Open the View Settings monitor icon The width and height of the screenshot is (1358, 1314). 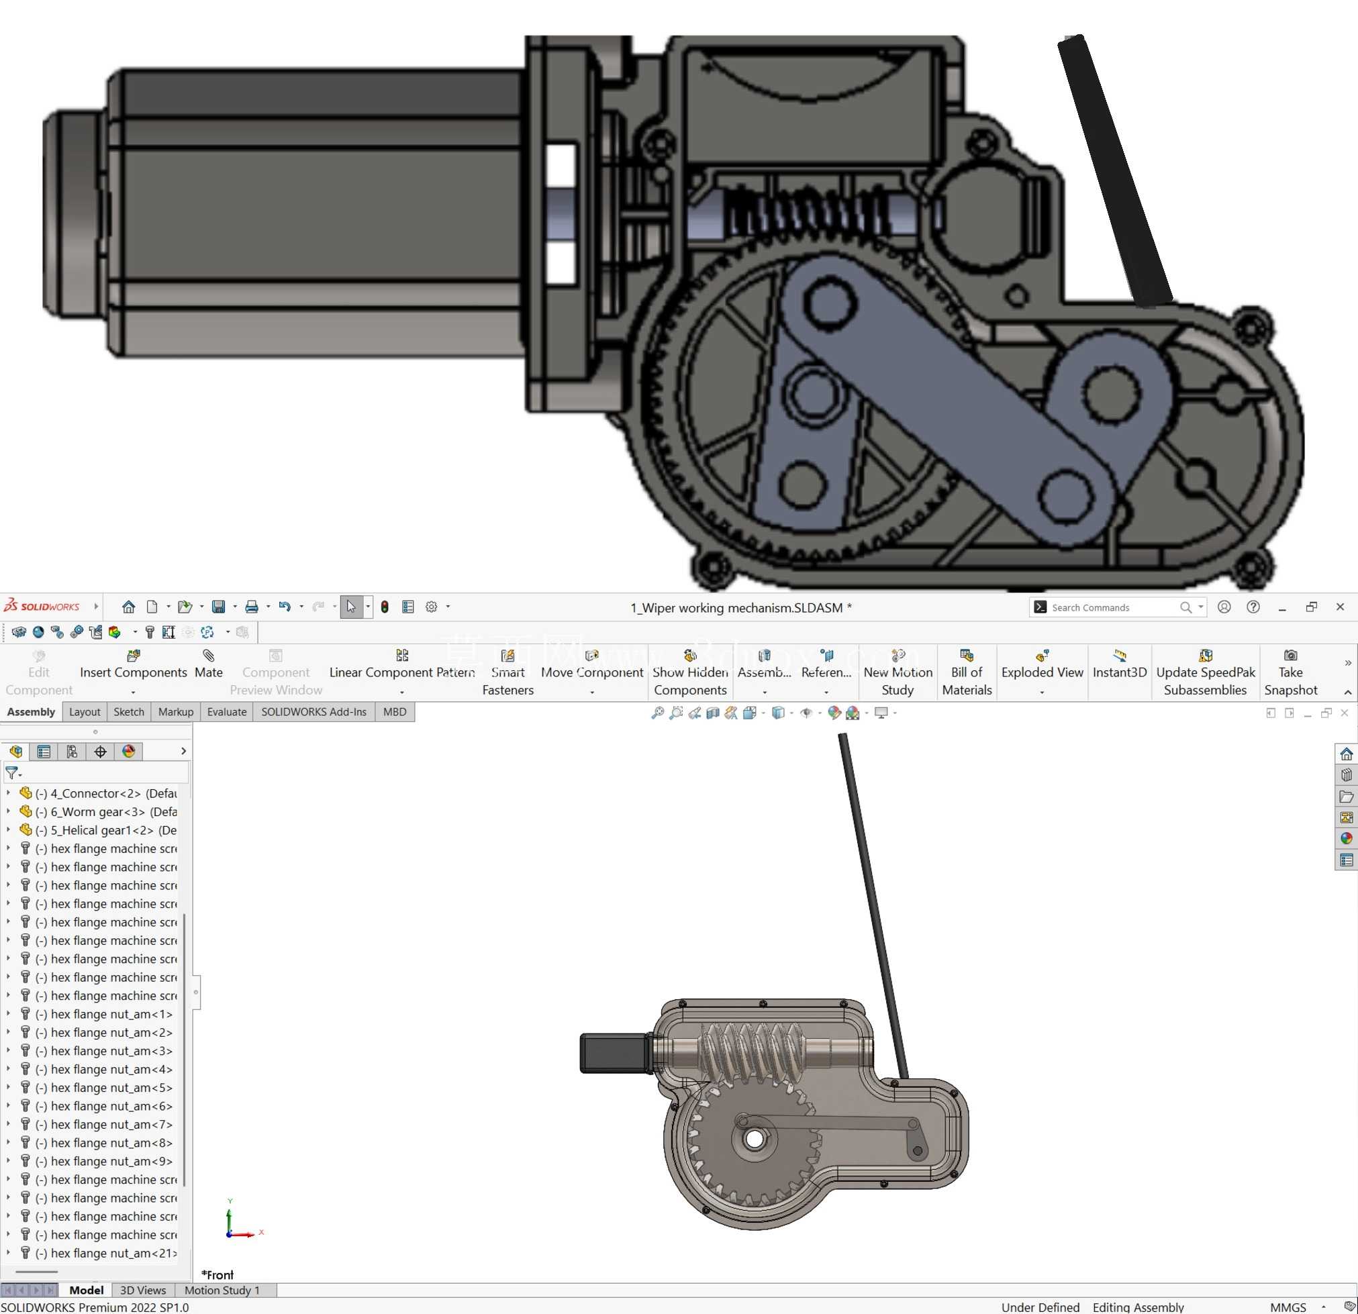pos(881,713)
